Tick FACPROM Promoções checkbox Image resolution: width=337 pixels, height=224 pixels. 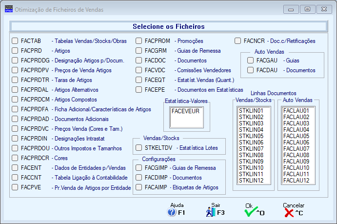[x=139, y=41]
